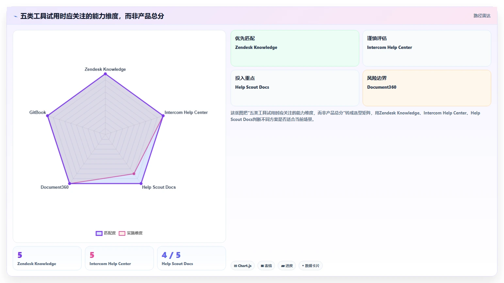Click the Help Scout Docs axis label
The width and height of the screenshot is (504, 283).
click(x=159, y=187)
